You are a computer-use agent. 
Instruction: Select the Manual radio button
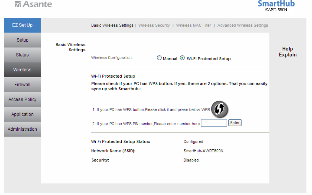(x=159, y=58)
